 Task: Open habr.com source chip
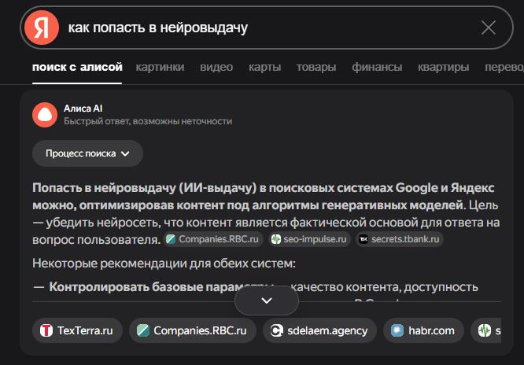423,330
